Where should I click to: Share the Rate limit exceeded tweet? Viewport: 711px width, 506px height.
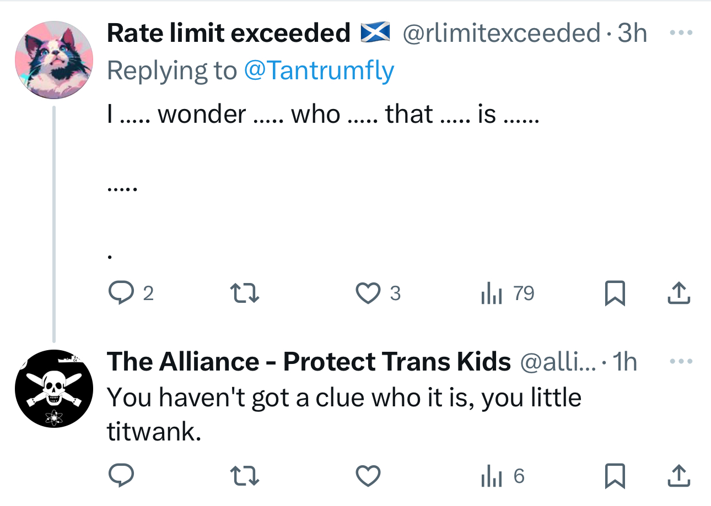point(678,293)
